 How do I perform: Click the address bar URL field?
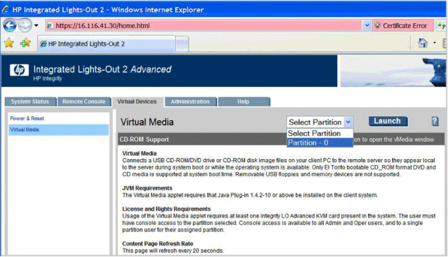click(204, 25)
